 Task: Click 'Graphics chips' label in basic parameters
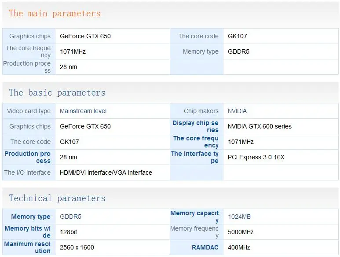(30, 126)
